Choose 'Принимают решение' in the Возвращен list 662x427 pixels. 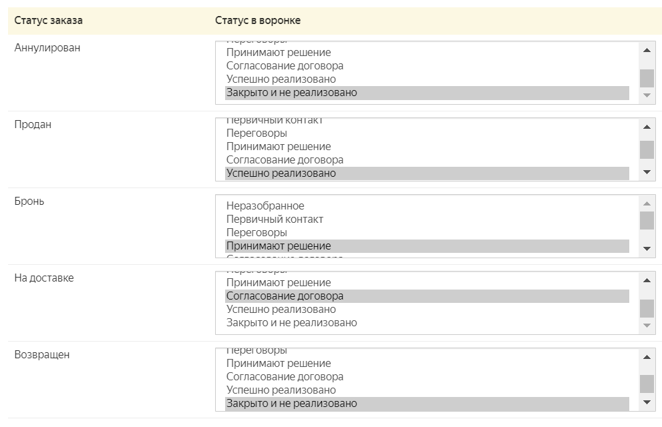point(279,364)
